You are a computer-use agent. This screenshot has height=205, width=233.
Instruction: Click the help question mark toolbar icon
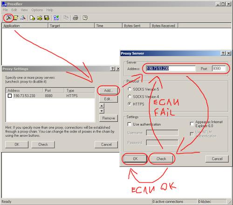pyautogui.click(x=85, y=18)
